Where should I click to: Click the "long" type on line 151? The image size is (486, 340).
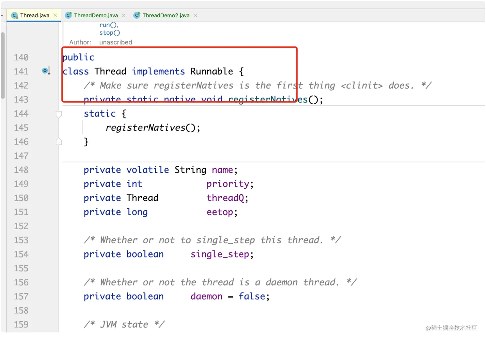[x=137, y=212]
